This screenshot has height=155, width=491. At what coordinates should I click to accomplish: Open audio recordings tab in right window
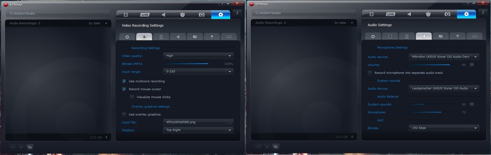[x=409, y=14]
